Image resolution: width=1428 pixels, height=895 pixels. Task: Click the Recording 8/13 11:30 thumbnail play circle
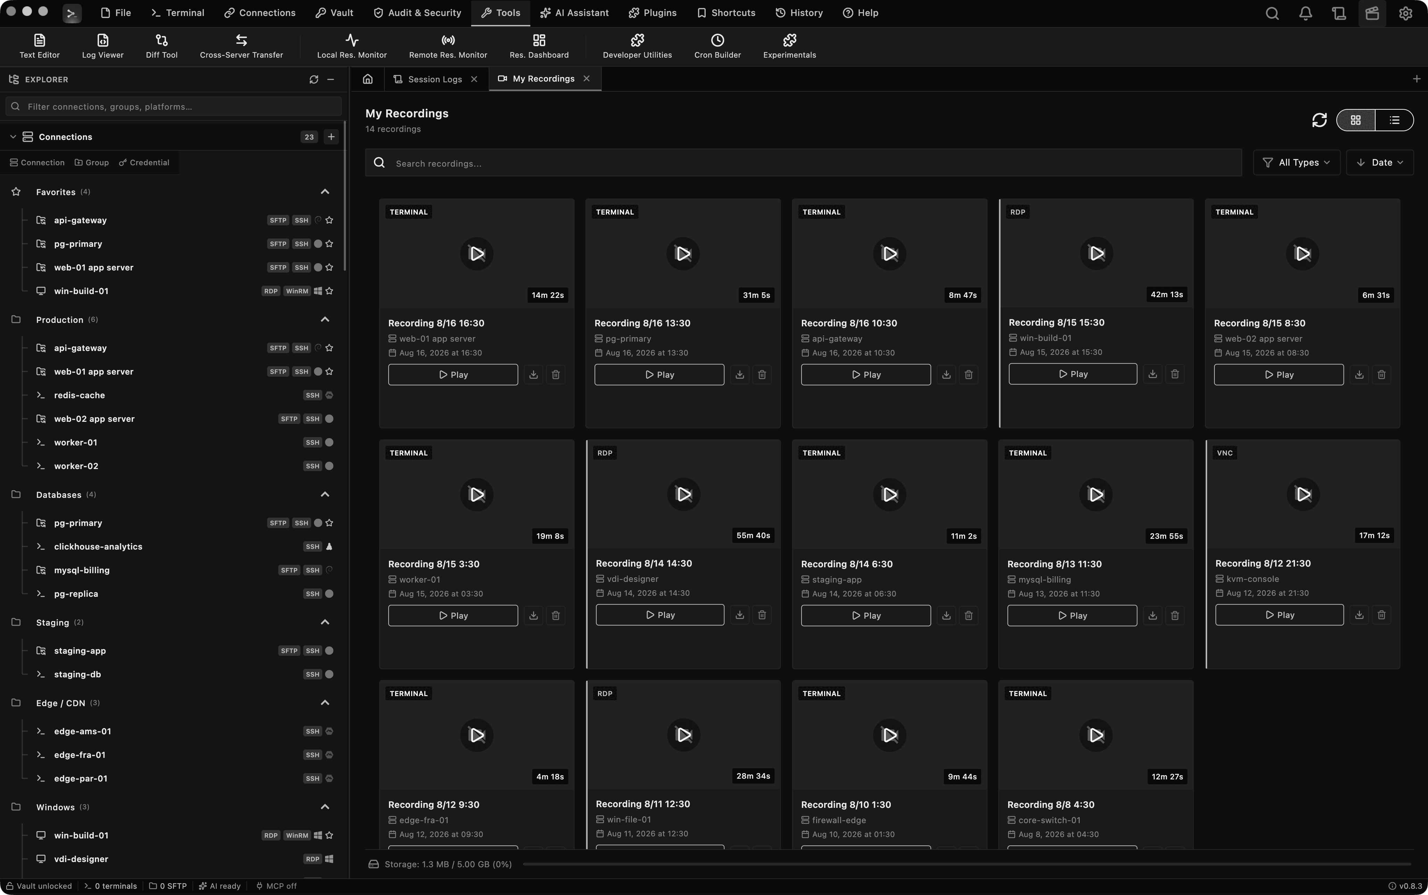coord(1096,495)
